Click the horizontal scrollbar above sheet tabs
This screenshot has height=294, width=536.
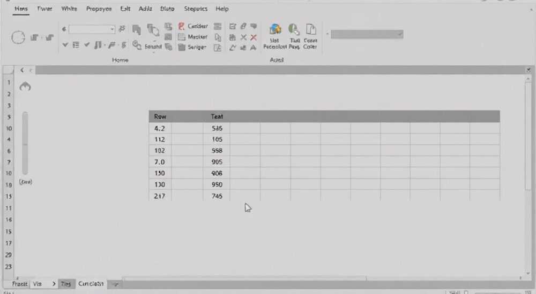pos(244,278)
